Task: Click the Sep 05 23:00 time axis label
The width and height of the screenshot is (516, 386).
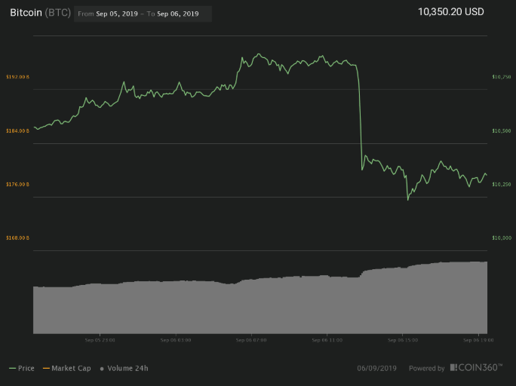Action: click(x=100, y=340)
